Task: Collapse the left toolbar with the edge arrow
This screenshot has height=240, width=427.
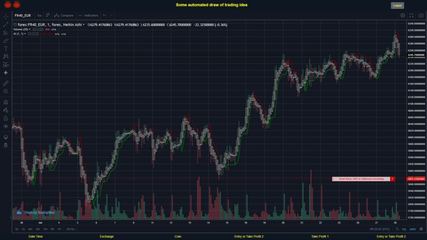Action: point(11,217)
